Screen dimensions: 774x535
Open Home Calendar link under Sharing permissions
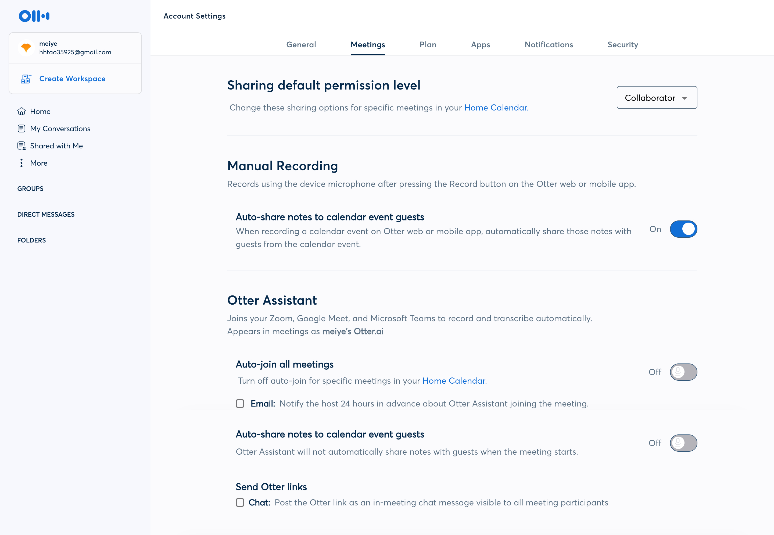[x=496, y=108]
